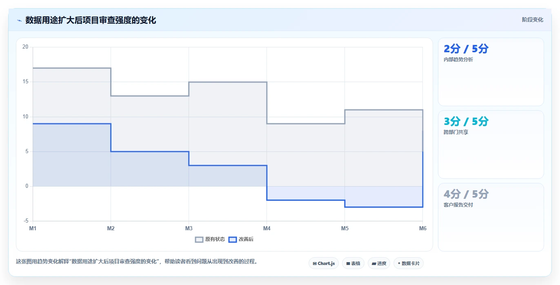Click the 表格 tag button
This screenshot has height=285, width=560.
coord(353,263)
